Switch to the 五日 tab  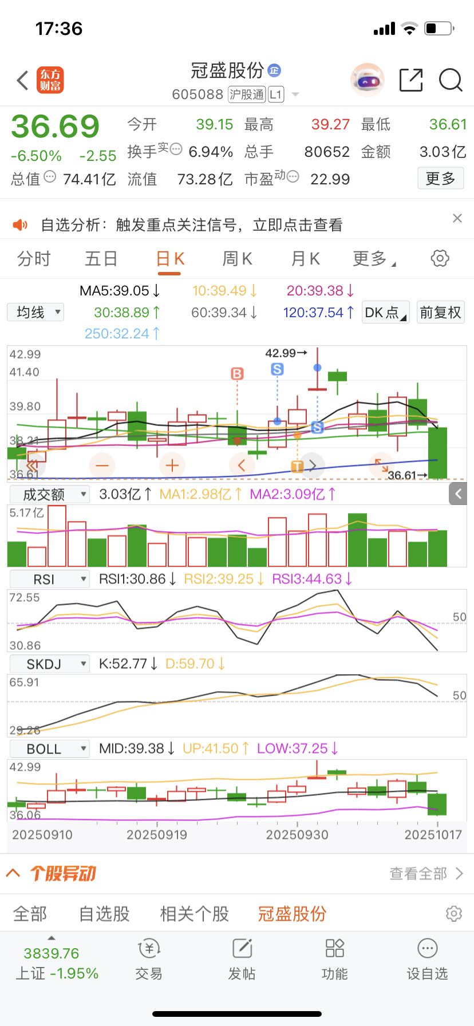click(x=101, y=259)
